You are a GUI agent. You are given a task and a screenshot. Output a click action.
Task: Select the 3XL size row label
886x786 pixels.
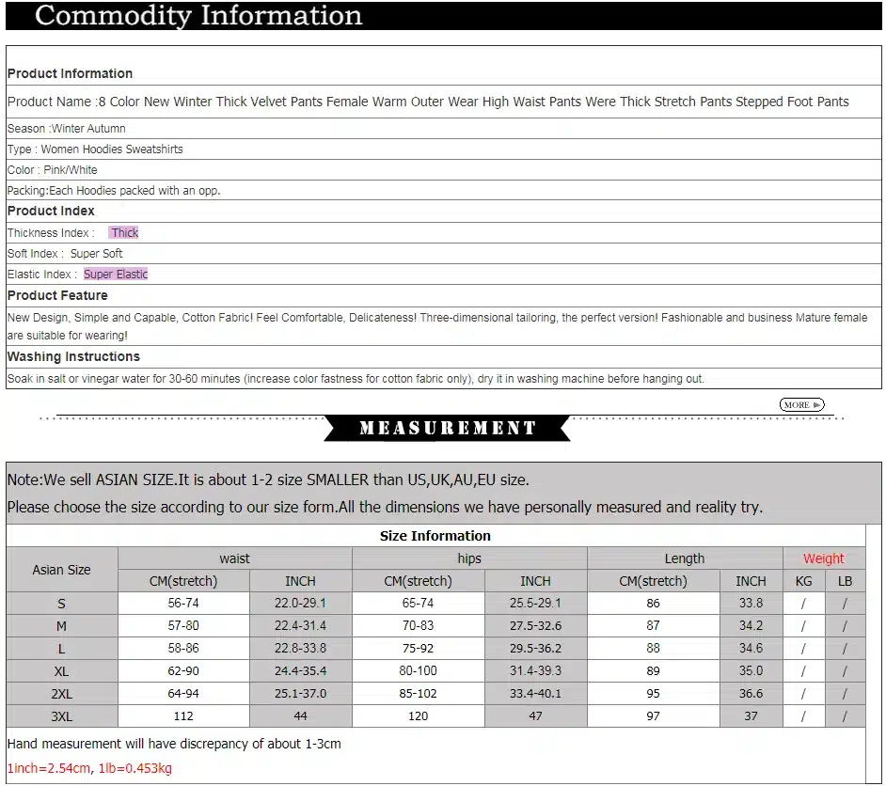(x=61, y=716)
